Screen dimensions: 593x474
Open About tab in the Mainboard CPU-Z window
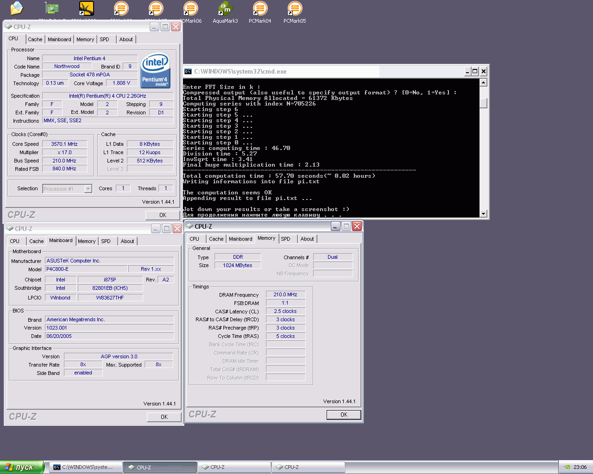[127, 242]
